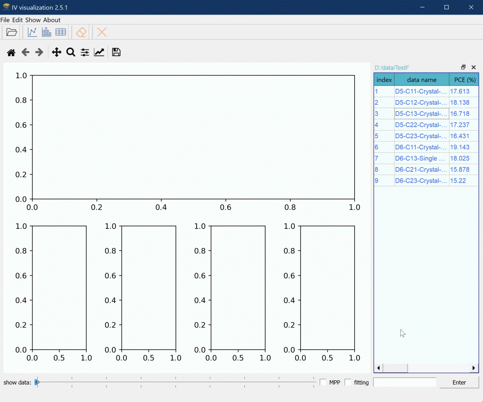Click the show data slider handle

point(37,382)
